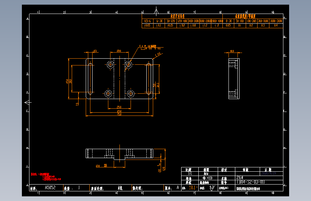This screenshot has height=201, width=311.
Task: Select the 12.0 height dimension on bottom view
Action: pyautogui.click(x=164, y=169)
